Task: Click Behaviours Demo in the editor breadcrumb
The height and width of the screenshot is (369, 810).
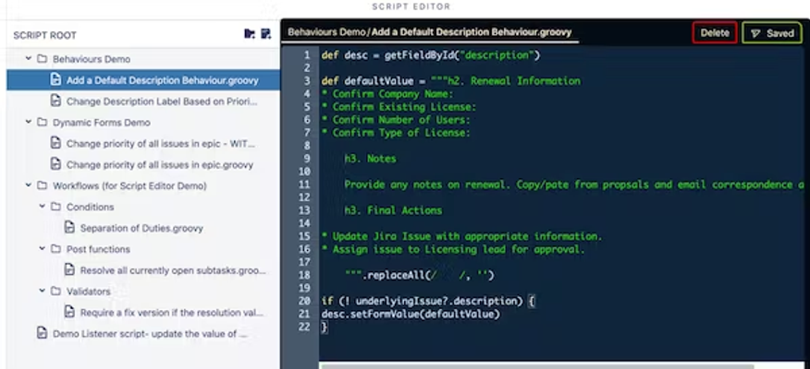Action: tap(326, 32)
